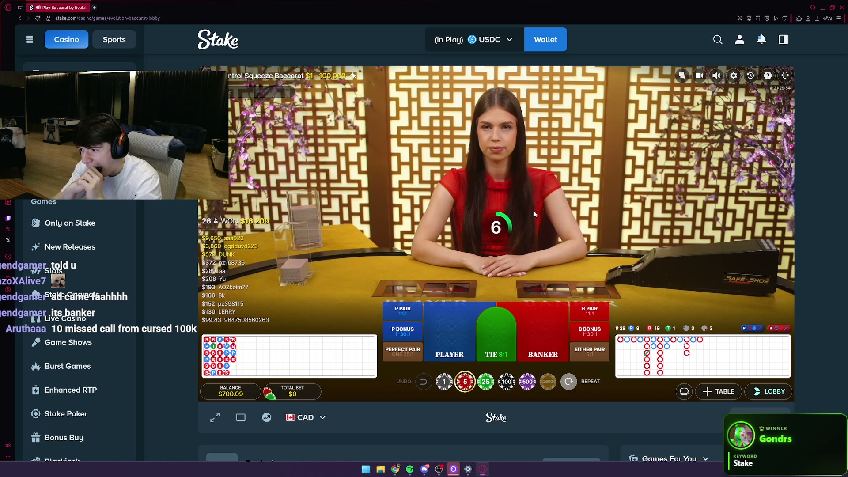Open Bonus Buy in sidebar
The image size is (848, 477).
(64, 438)
